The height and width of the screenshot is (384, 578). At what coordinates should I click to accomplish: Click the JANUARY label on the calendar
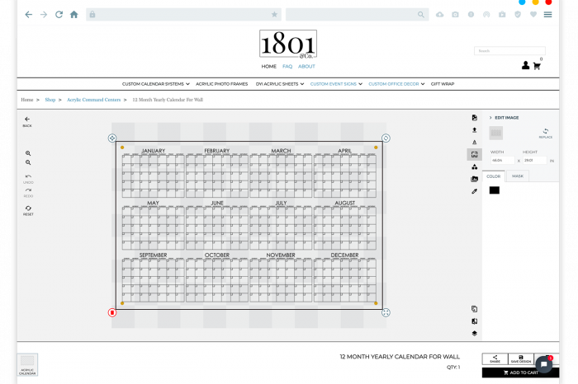click(x=154, y=151)
